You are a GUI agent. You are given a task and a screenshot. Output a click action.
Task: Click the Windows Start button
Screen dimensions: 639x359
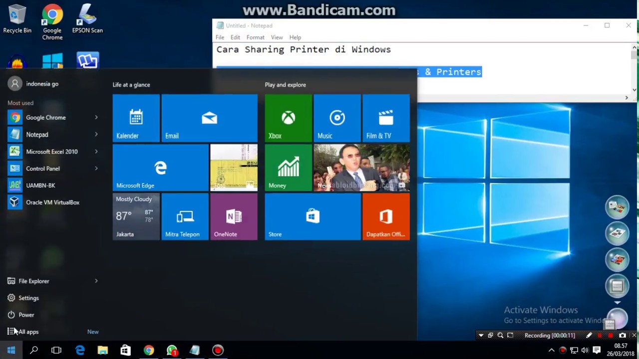pos(11,351)
